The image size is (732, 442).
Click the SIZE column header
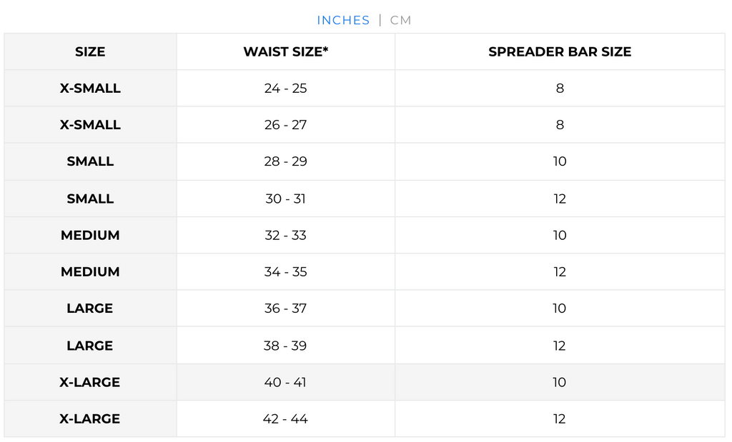pos(90,51)
